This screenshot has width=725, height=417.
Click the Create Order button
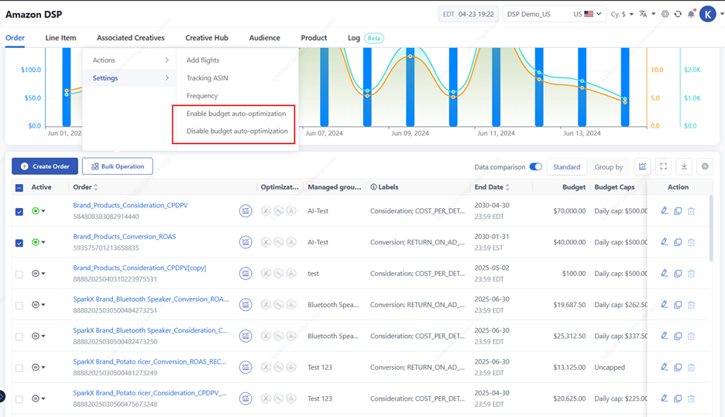click(45, 166)
